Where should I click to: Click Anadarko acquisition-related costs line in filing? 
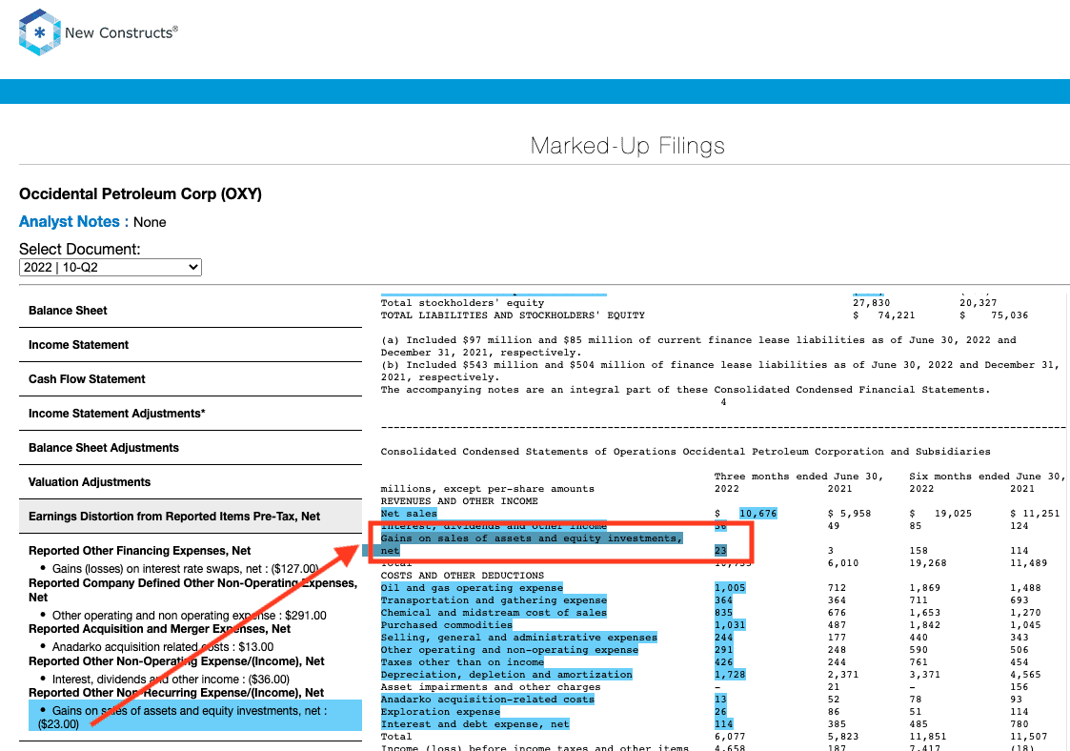point(487,700)
